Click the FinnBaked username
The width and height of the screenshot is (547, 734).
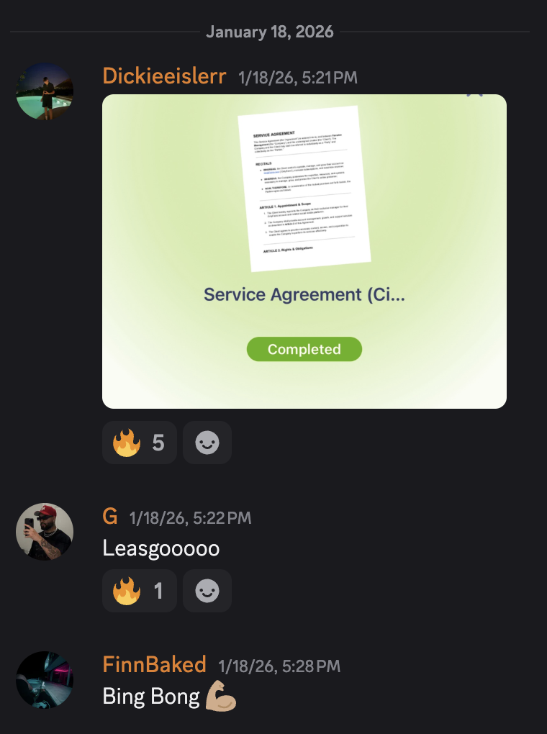pos(155,665)
